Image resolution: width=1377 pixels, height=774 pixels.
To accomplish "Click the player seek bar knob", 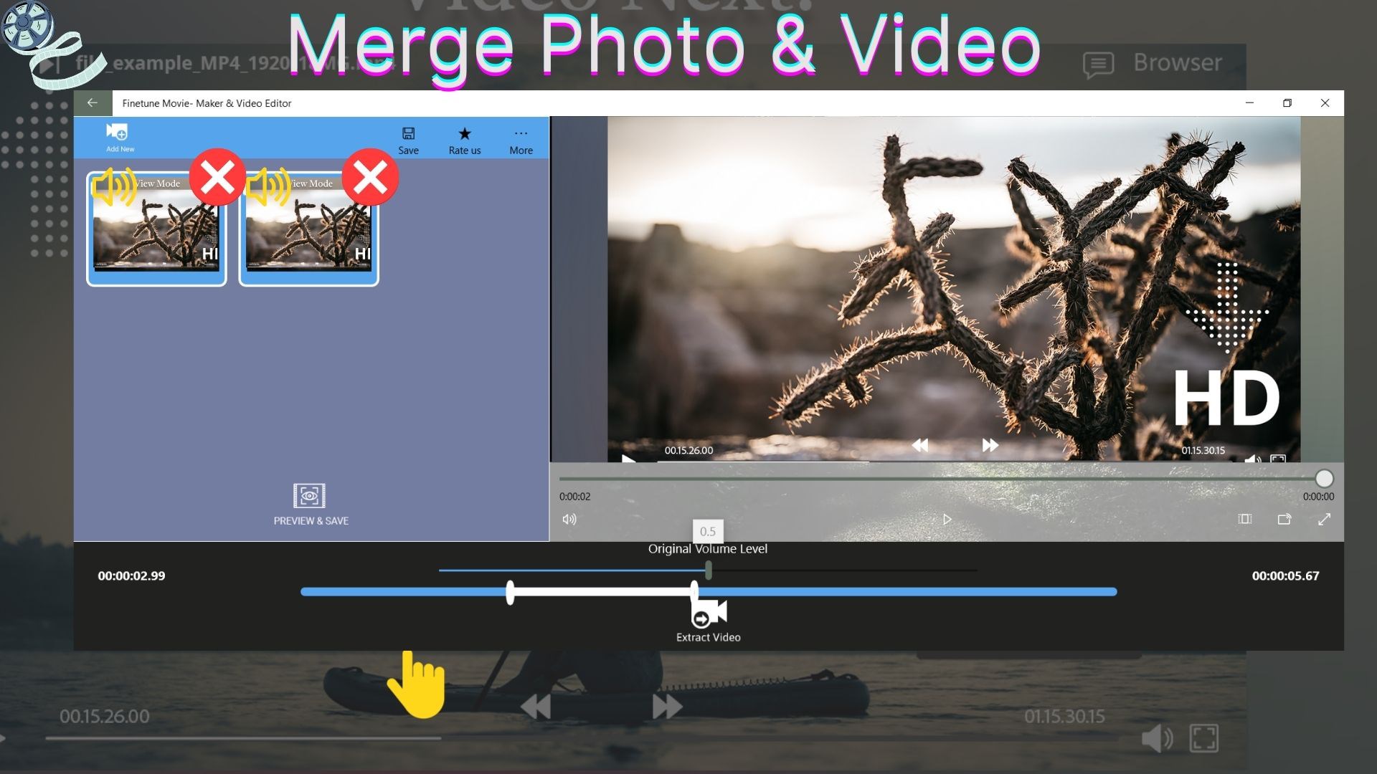I will [x=1324, y=478].
